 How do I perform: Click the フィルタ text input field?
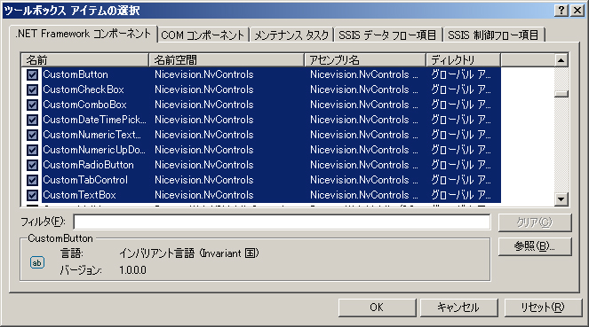click(x=282, y=222)
